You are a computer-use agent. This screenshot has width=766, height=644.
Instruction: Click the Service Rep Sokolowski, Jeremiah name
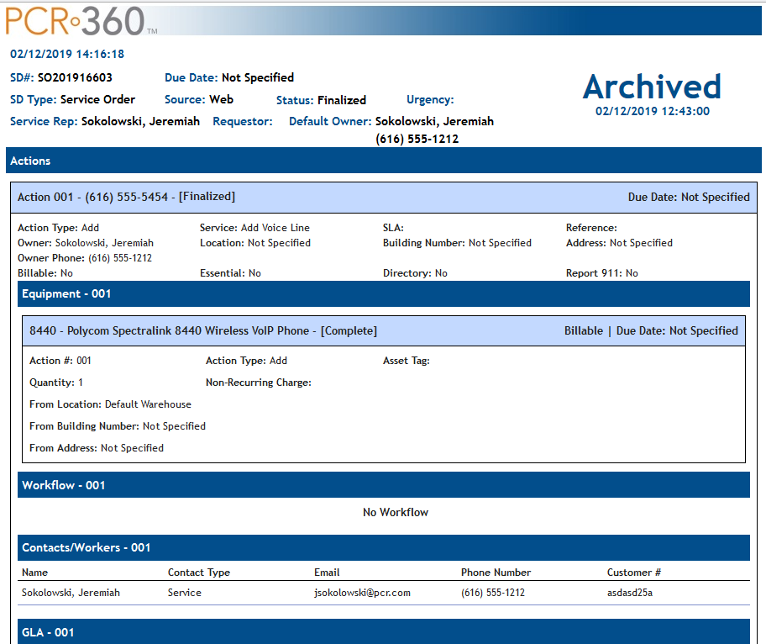[x=140, y=121]
